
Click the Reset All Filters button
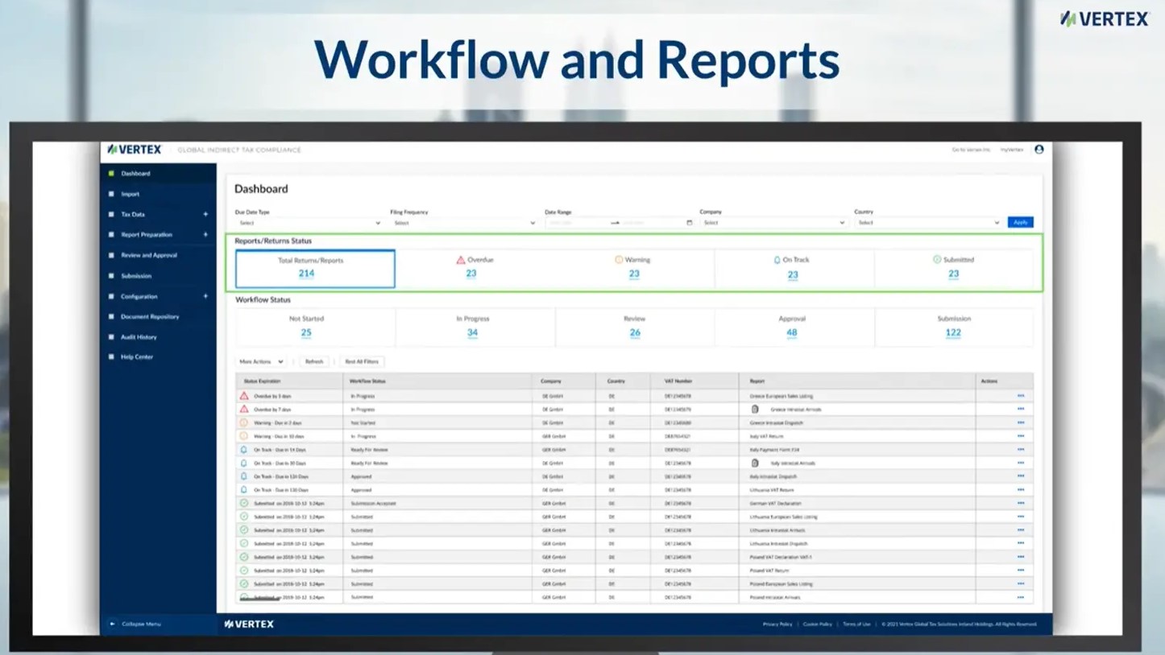click(x=363, y=361)
